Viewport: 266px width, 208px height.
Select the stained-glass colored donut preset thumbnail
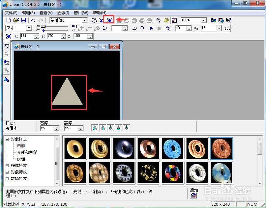coord(173,172)
